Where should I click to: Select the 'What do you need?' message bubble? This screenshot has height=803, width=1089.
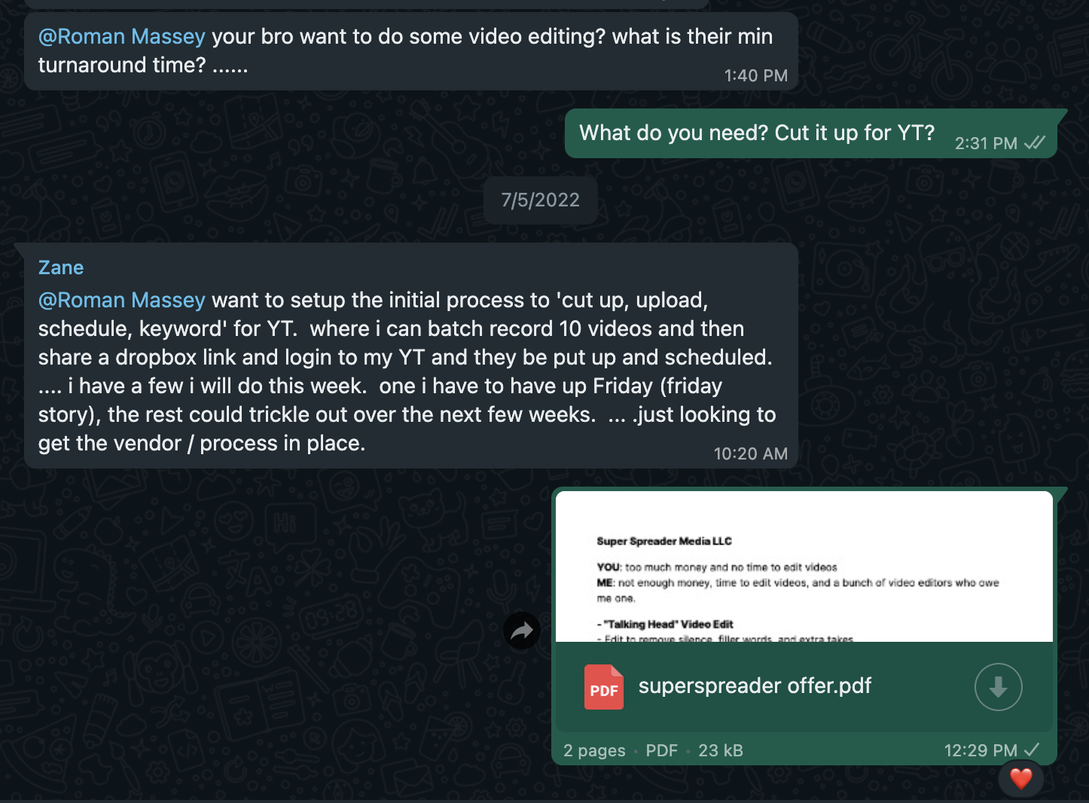click(x=811, y=133)
